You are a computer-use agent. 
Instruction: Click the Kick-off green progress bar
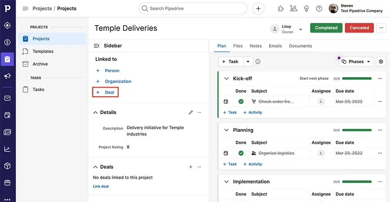[x=357, y=78]
